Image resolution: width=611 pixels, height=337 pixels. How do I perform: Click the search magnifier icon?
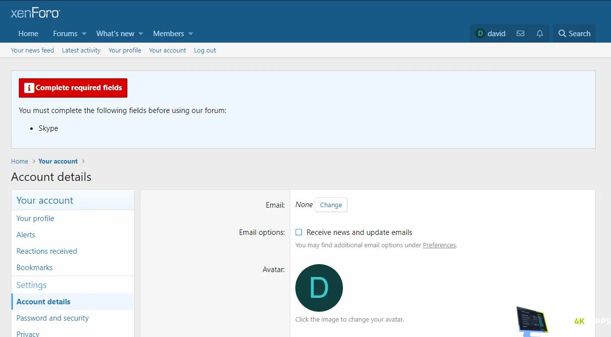(x=562, y=34)
